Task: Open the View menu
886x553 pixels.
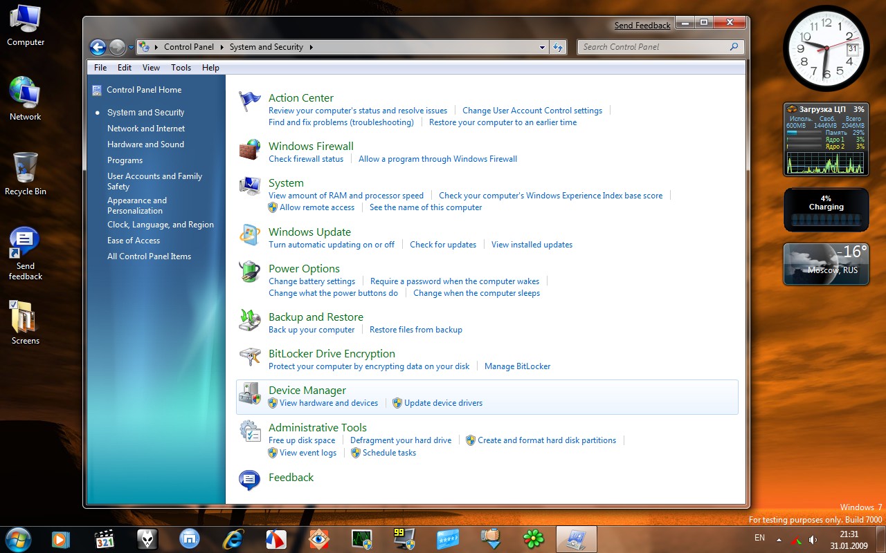Action: point(151,68)
